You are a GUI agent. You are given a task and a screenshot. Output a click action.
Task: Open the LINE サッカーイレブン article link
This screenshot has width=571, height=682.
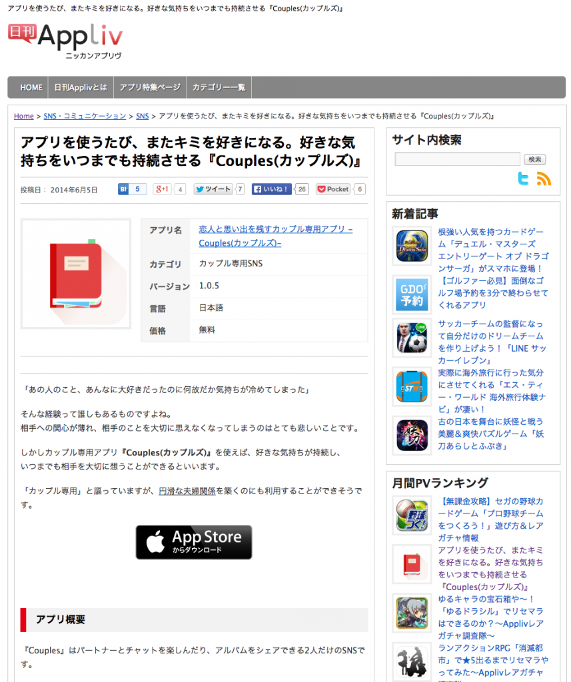coord(492,342)
